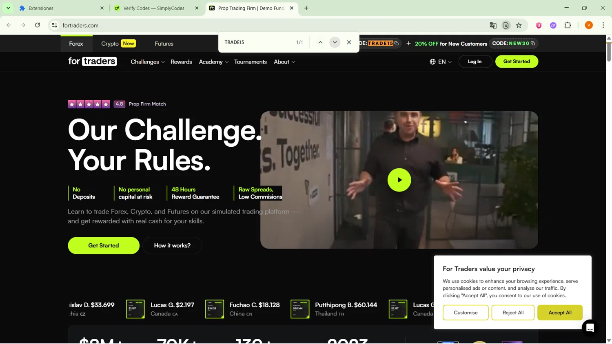Open the tab search dropdown arrow

pos(8,8)
